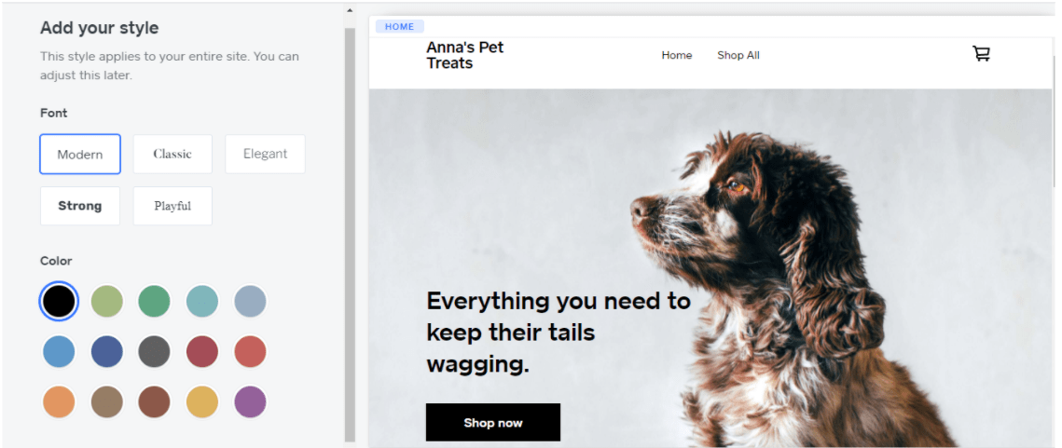Select the black color swatch

point(59,301)
